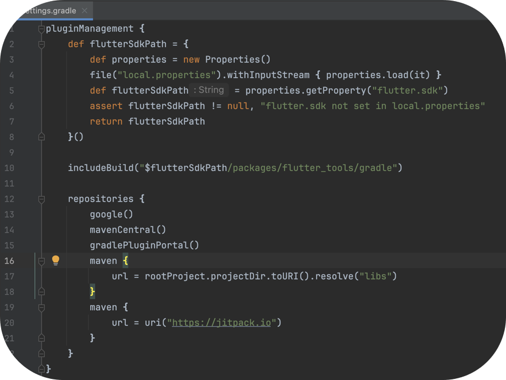Click the fold end marker on line 8
Viewport: 506px width, 380px height.
tap(41, 136)
